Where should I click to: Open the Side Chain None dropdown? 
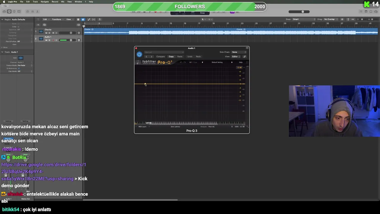coord(239,52)
